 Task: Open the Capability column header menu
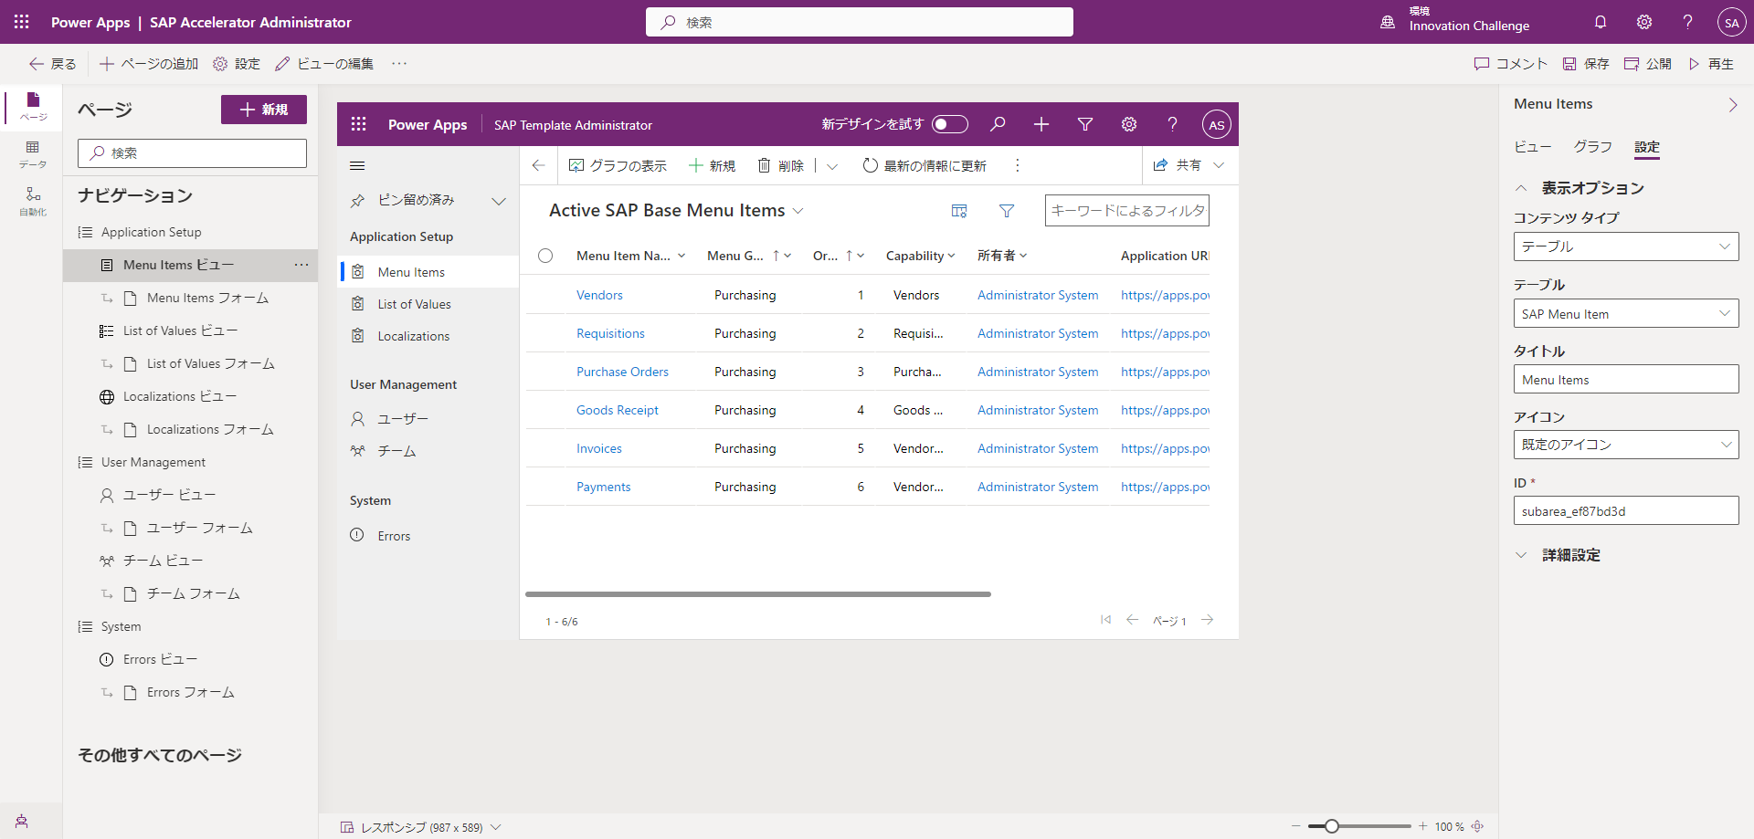tap(921, 256)
